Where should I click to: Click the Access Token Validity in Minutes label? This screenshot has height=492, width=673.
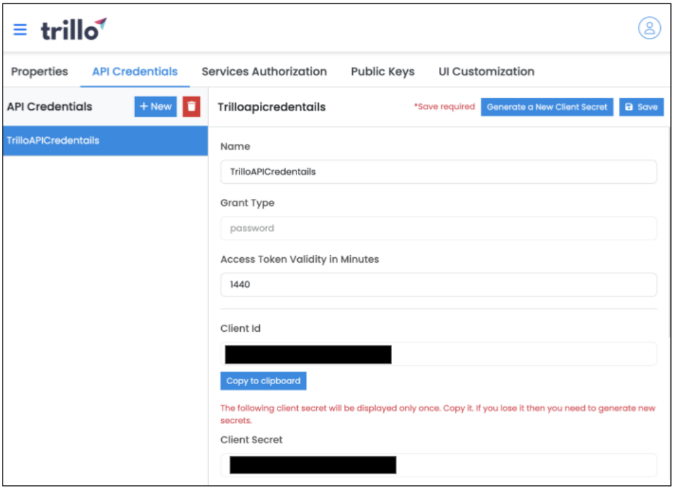pyautogui.click(x=300, y=259)
